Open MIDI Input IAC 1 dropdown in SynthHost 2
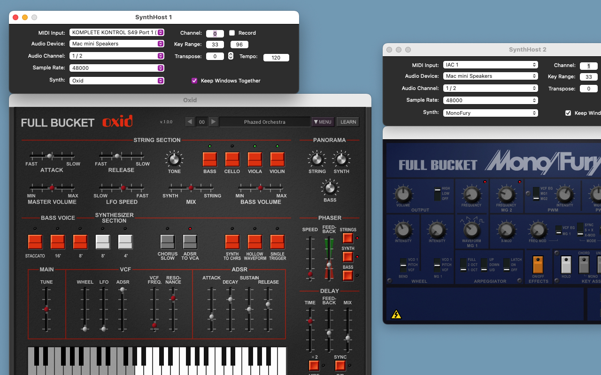Screen dimensions: 601x375 coord(491,65)
